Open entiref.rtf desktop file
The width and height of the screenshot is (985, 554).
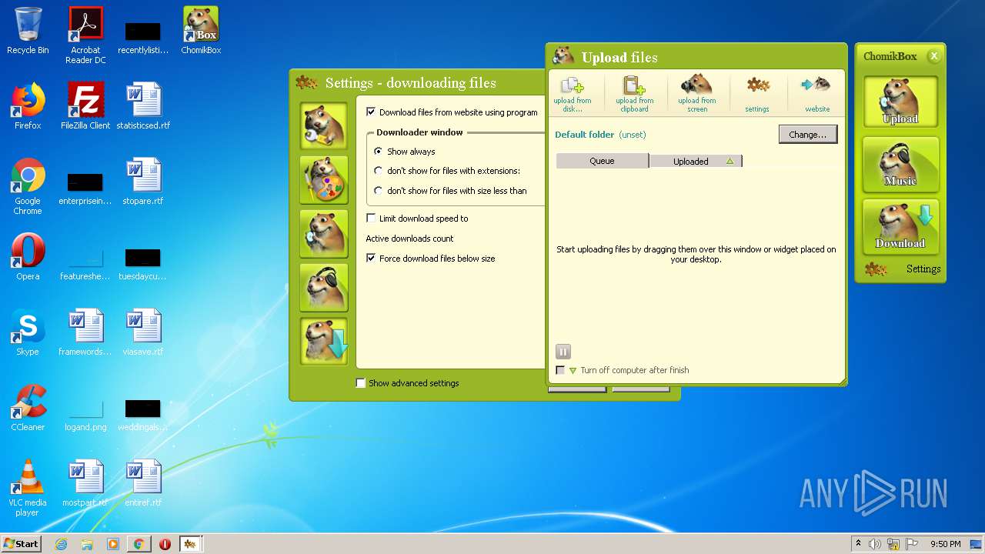[x=143, y=483]
